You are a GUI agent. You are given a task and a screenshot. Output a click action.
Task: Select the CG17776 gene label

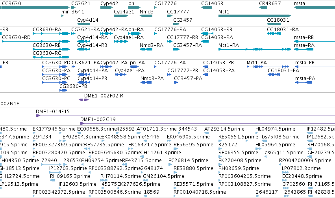tap(165, 4)
